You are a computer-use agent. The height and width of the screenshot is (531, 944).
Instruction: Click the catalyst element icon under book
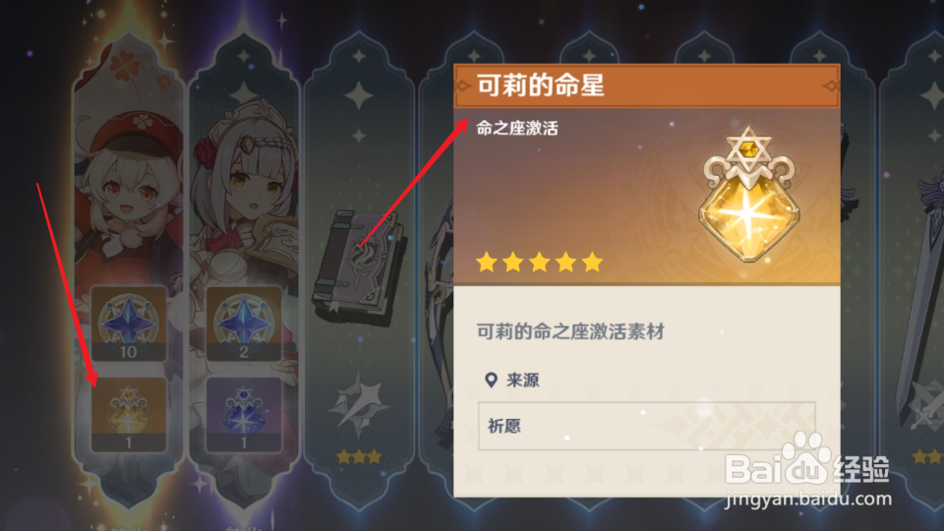(x=360, y=403)
